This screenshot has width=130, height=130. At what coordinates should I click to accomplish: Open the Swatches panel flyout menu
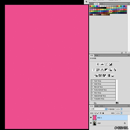[128, 4]
